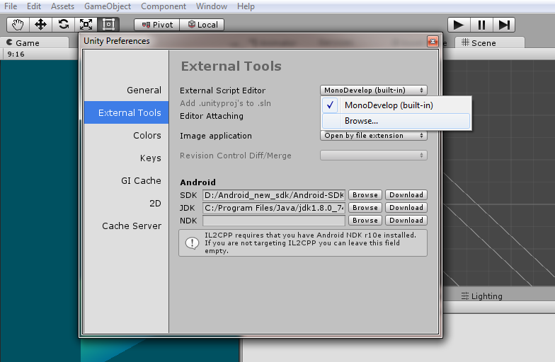Viewport: 555px width, 362px height.
Task: Switch to the Scene tab
Action: click(489, 42)
